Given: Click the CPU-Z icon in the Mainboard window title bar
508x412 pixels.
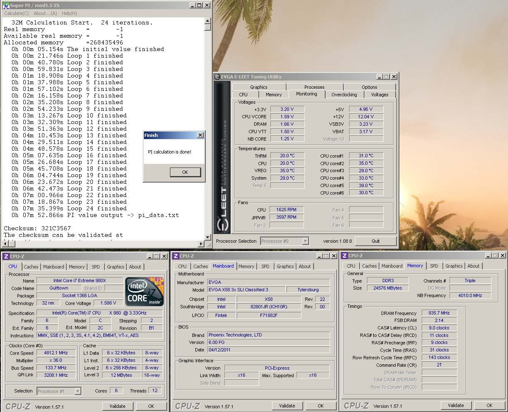Looking at the screenshot, I should click(x=176, y=256).
